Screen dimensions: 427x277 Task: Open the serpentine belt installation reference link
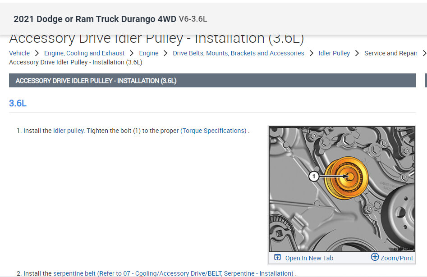coord(173,273)
